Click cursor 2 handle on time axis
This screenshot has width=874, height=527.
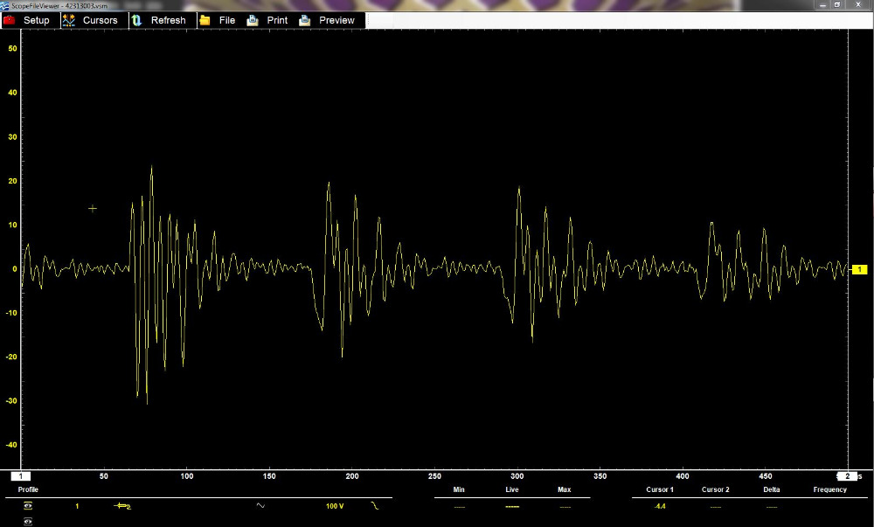847,476
